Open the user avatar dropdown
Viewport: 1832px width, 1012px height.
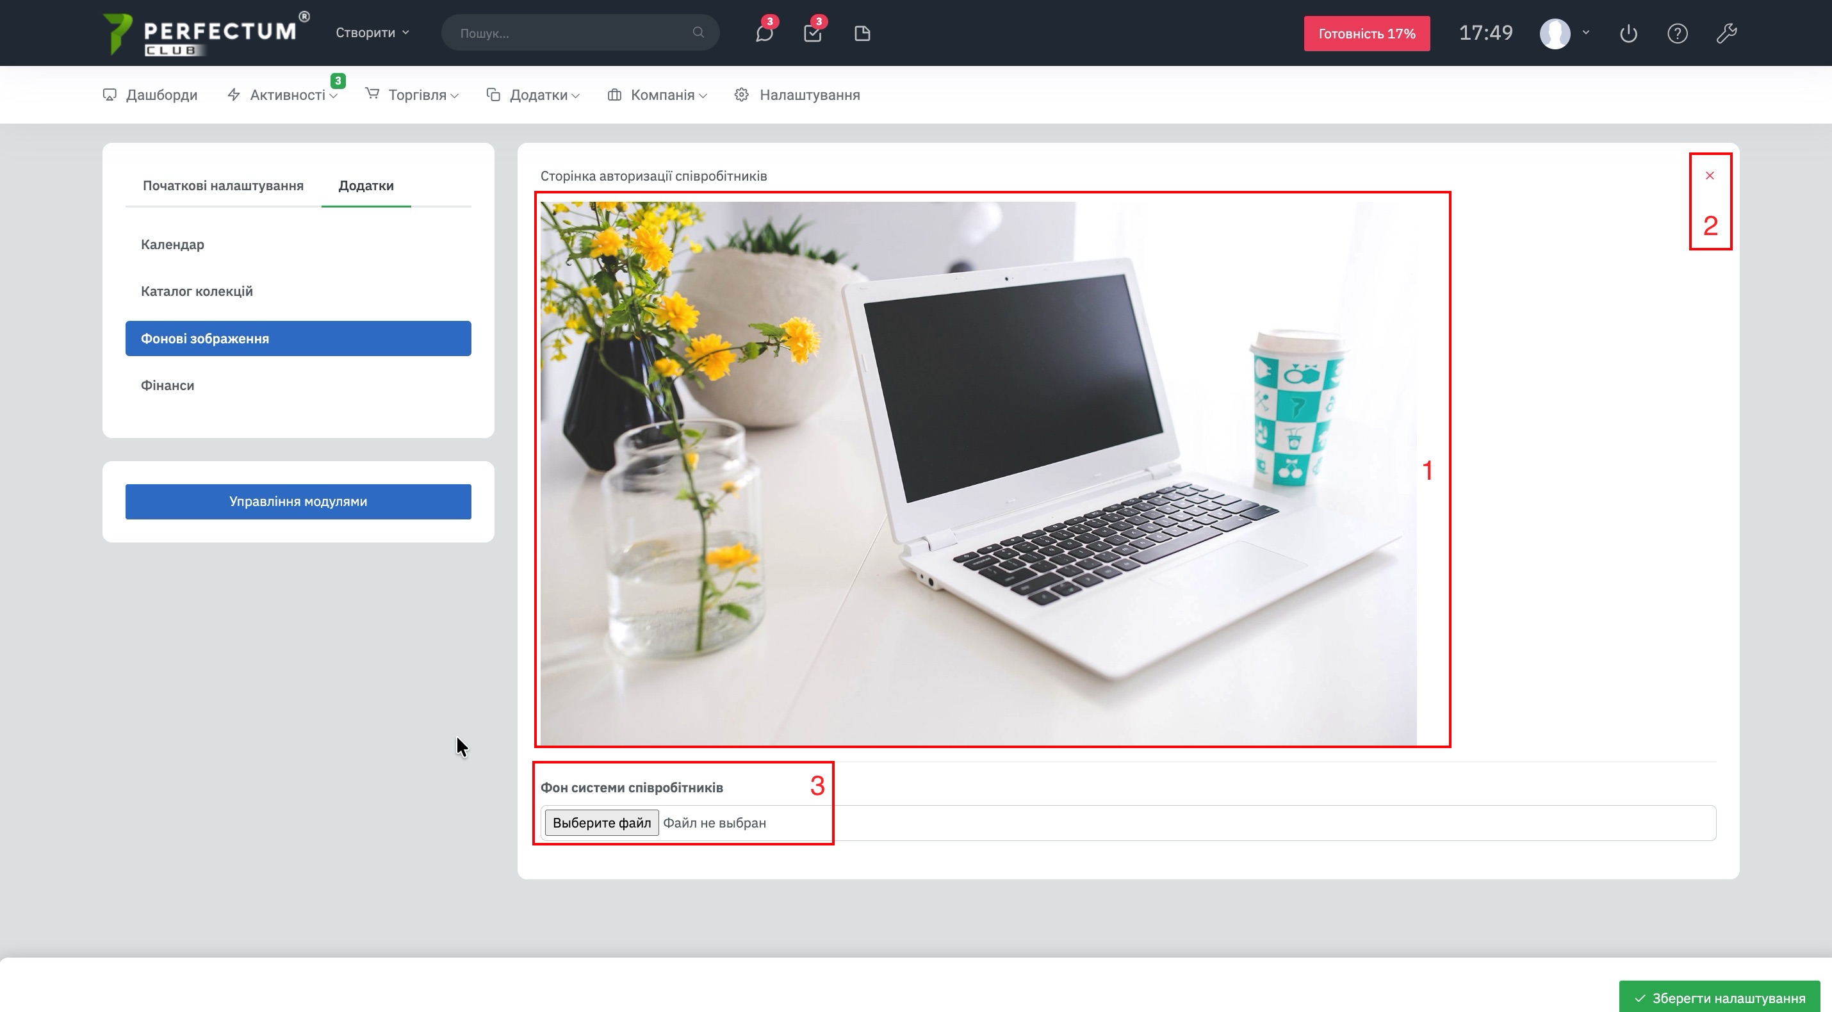click(1564, 33)
